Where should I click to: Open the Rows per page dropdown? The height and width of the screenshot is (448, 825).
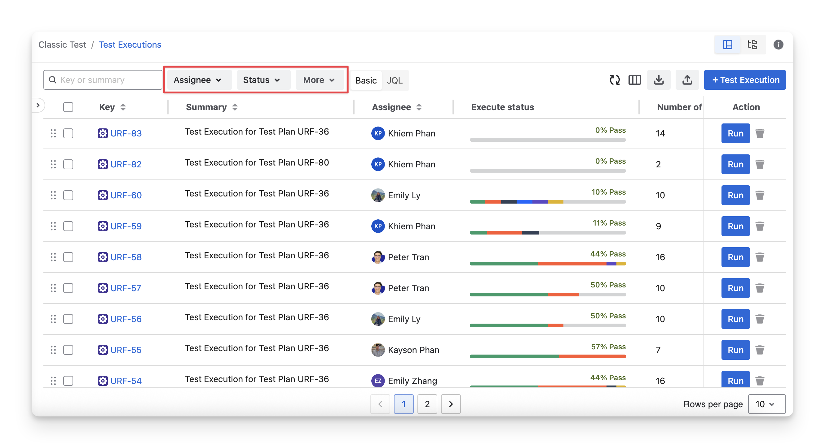tap(766, 404)
